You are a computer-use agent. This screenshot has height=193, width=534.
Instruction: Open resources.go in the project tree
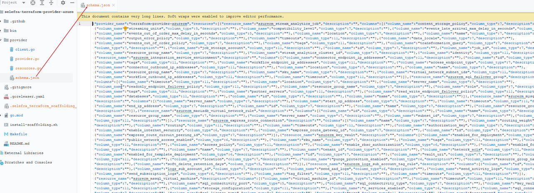point(28,68)
